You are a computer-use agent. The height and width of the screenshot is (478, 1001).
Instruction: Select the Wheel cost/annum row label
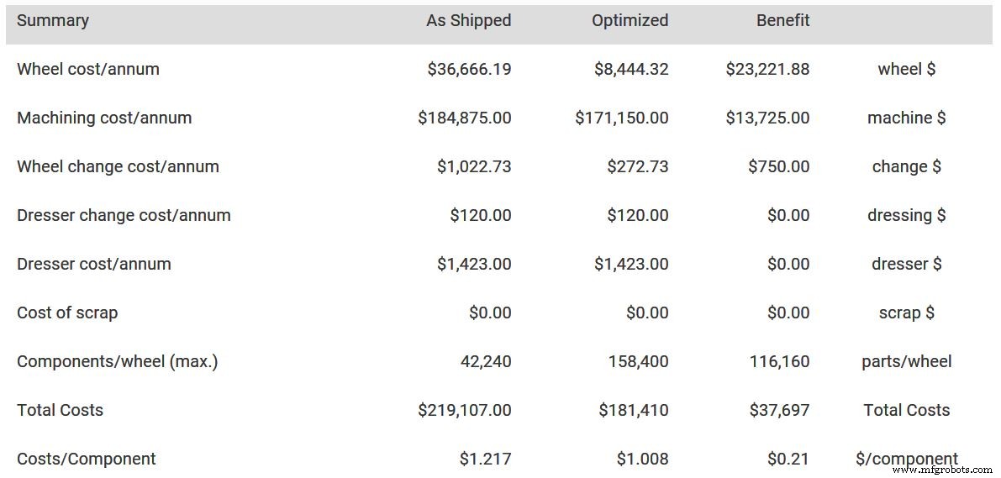click(88, 70)
